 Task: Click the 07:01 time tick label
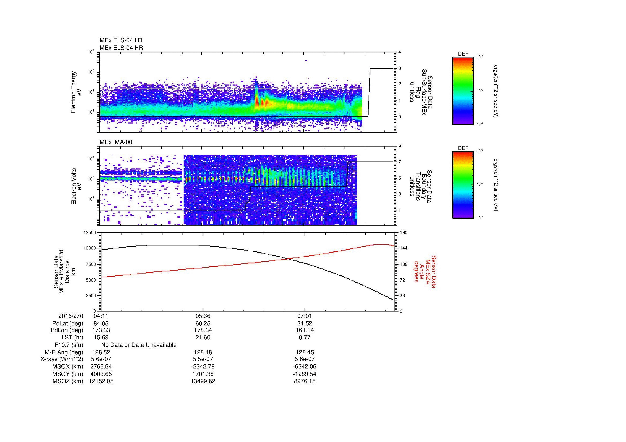pyautogui.click(x=305, y=316)
